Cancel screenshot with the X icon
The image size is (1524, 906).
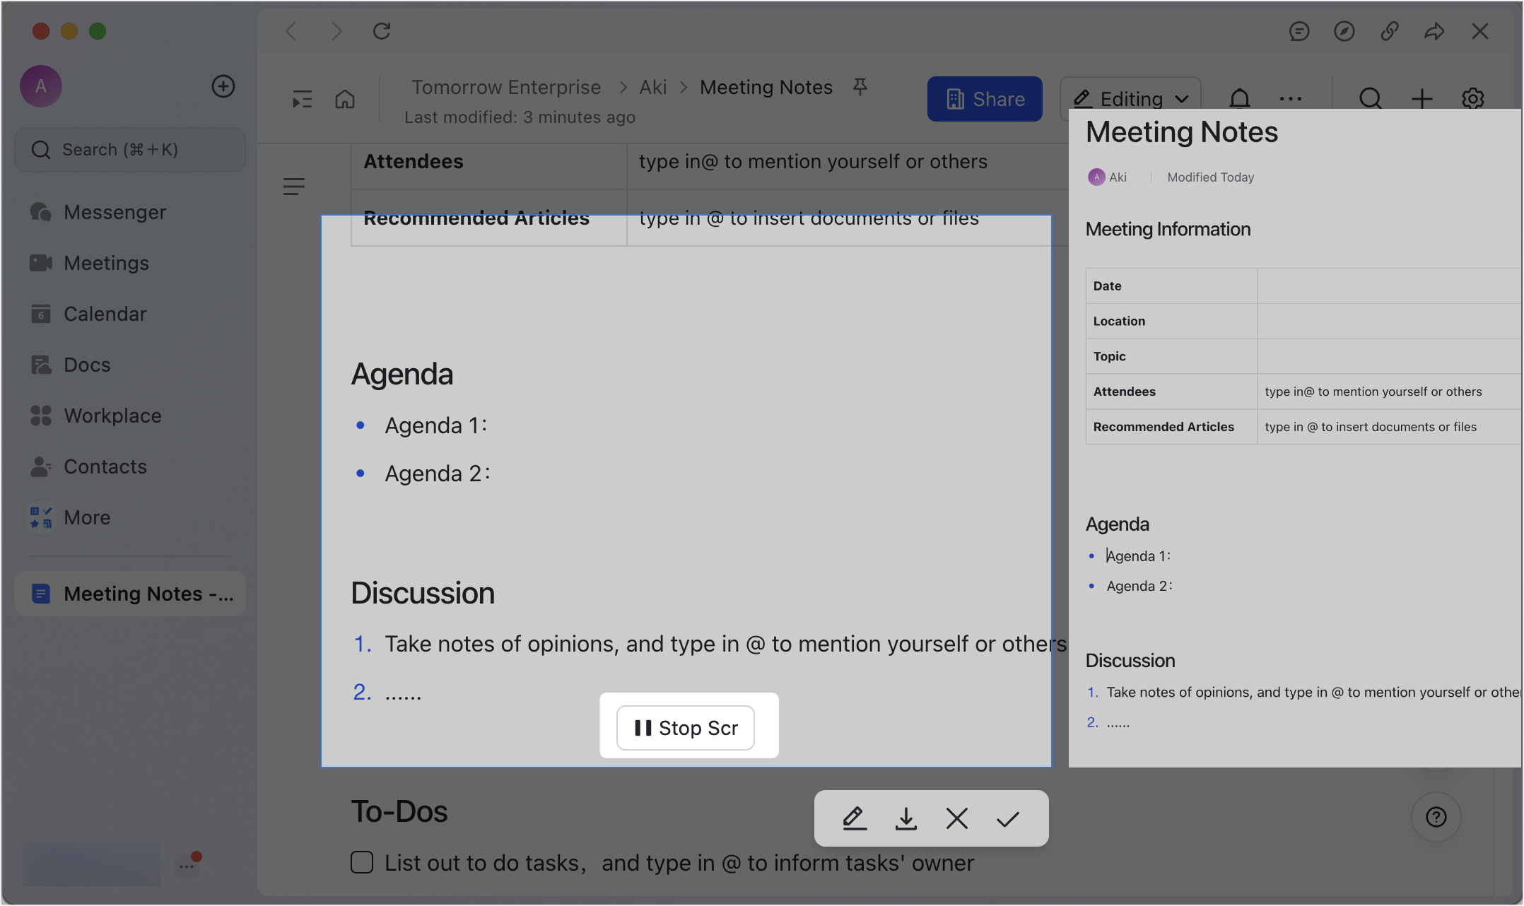point(956,818)
